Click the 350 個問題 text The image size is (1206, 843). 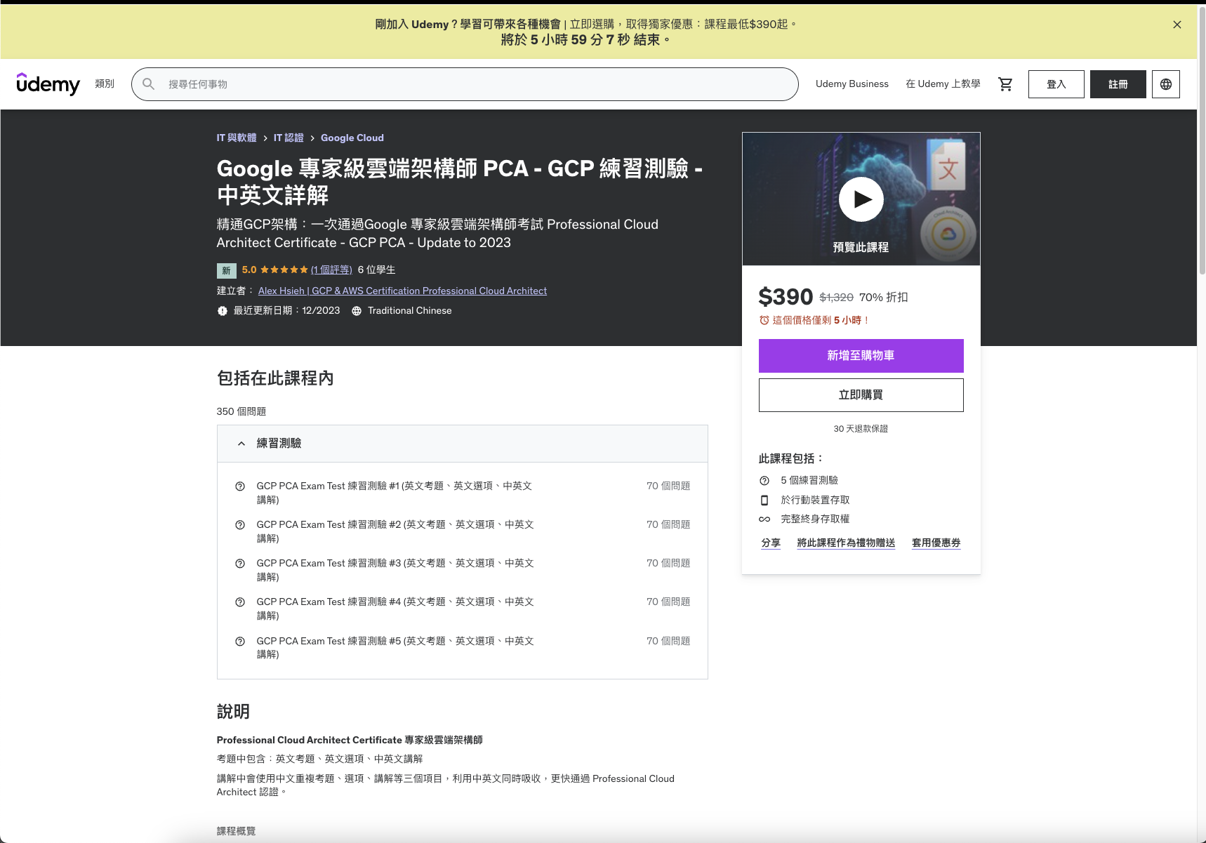pos(241,412)
